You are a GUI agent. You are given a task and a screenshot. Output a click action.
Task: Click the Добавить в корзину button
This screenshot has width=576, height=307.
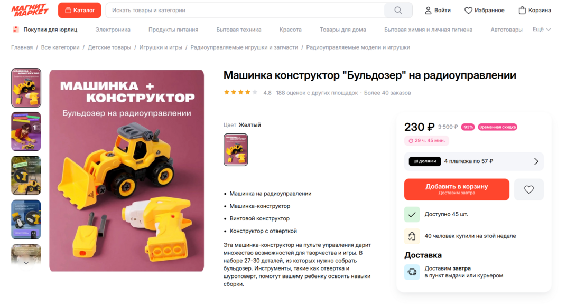457,189
